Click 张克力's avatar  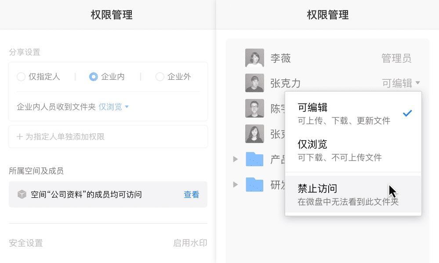(254, 83)
